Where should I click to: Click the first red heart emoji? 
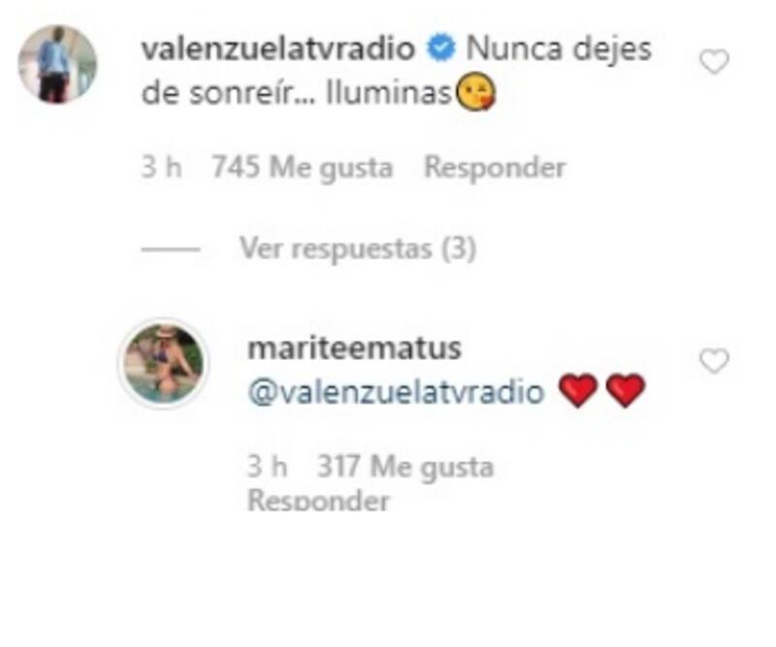pos(577,391)
